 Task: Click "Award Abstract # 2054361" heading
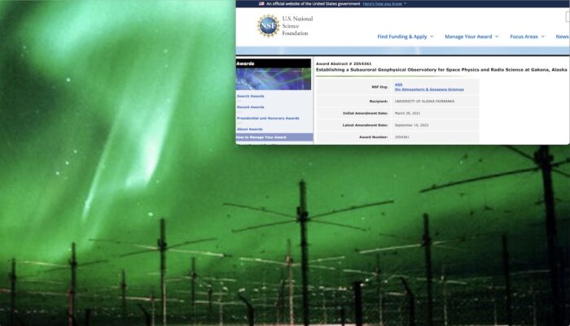[344, 64]
